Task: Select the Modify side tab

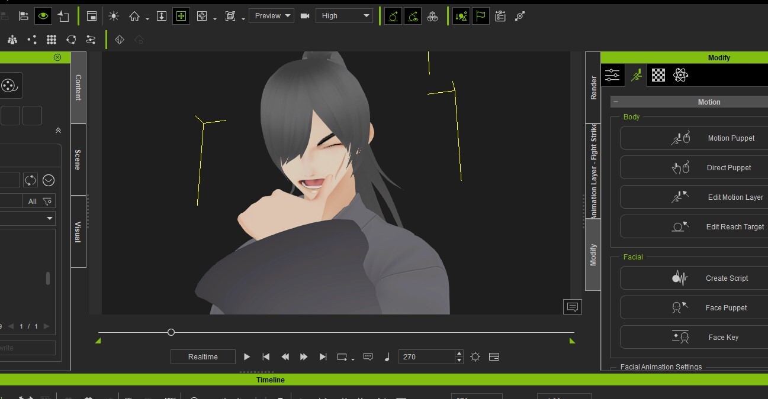Action: (x=593, y=255)
